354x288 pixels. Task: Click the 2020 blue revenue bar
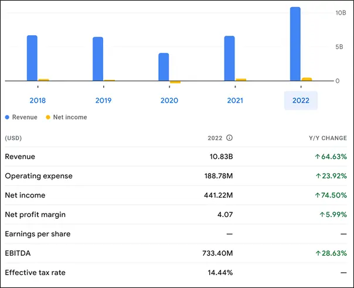[x=164, y=67]
